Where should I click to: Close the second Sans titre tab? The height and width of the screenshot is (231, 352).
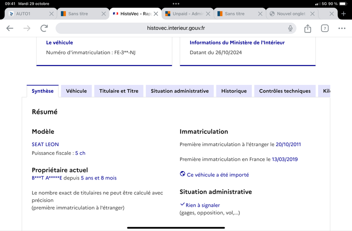tap(260, 14)
